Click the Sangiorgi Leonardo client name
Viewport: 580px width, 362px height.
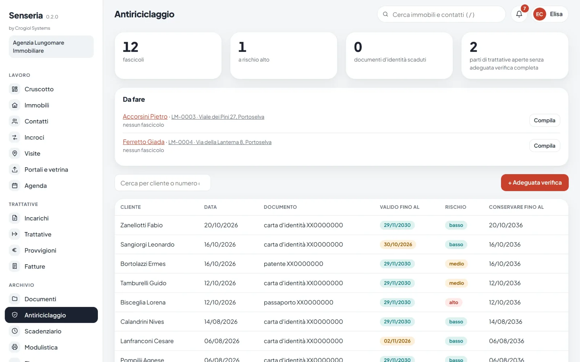147,245
